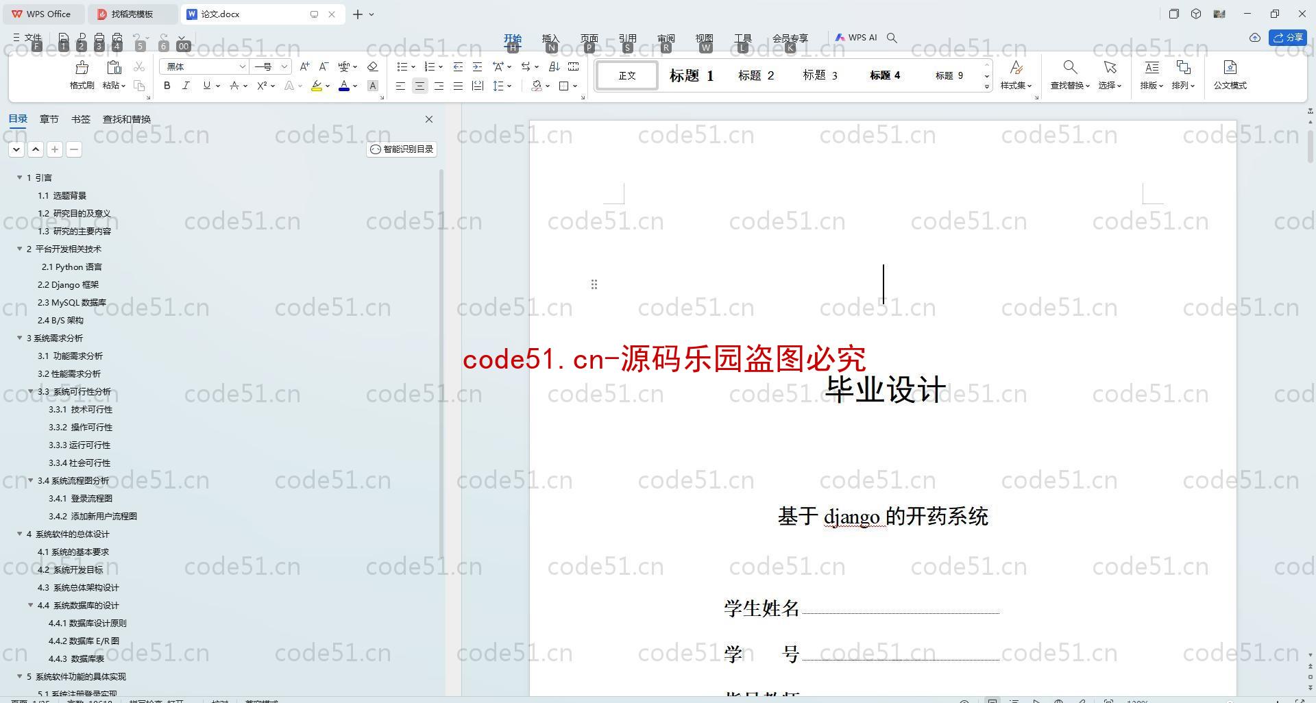This screenshot has width=1316, height=703.
Task: Click the yellow highlight color swatch
Action: click(316, 86)
